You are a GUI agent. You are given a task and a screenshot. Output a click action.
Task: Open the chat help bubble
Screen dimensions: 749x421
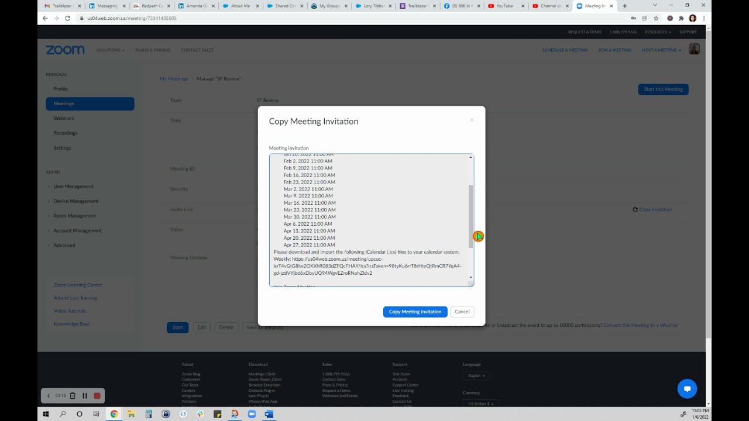click(x=688, y=389)
